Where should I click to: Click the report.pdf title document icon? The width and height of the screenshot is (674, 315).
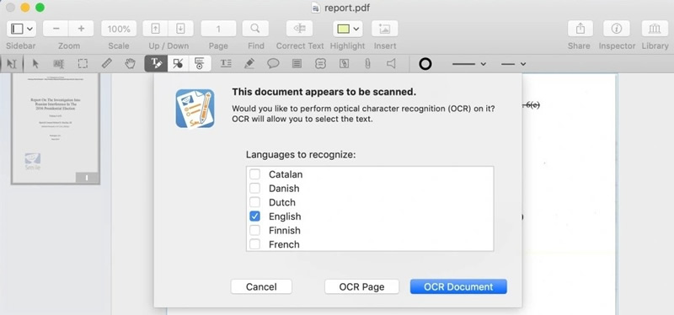[x=316, y=8]
